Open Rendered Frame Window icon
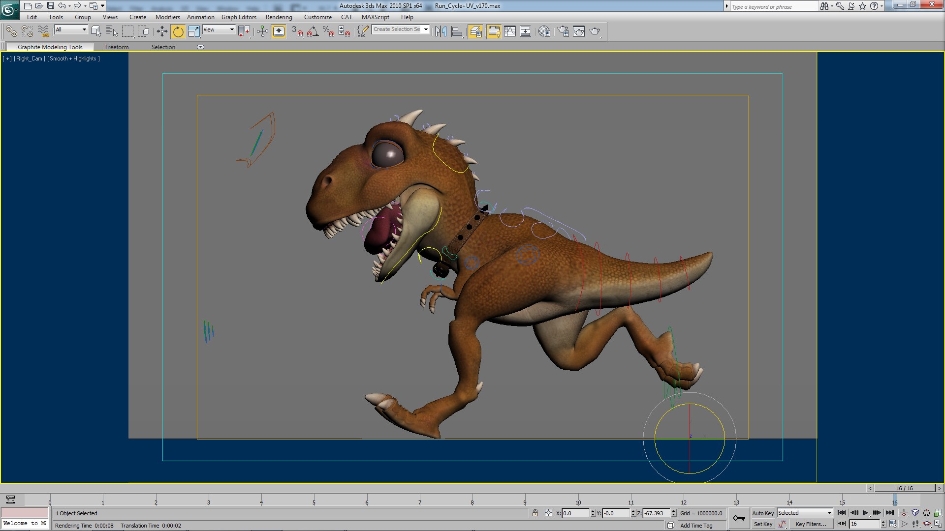This screenshot has width=945, height=531. tap(579, 31)
